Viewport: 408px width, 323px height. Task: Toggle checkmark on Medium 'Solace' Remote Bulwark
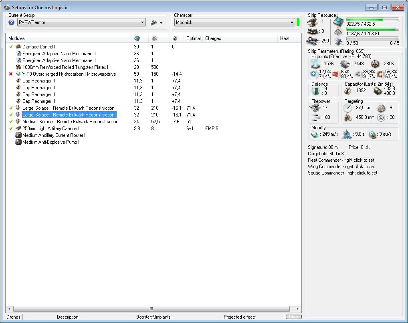pyautogui.click(x=11, y=121)
